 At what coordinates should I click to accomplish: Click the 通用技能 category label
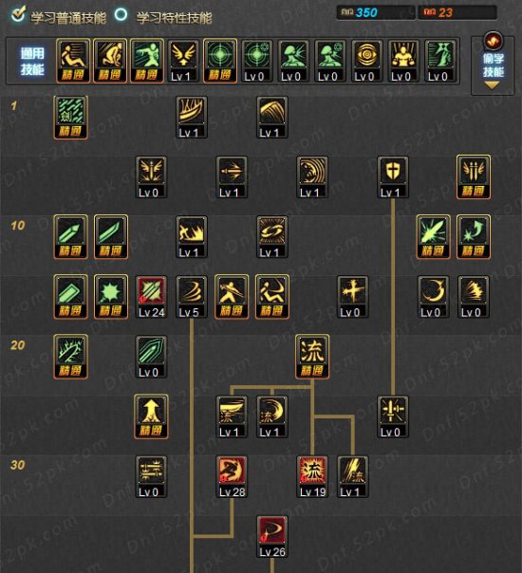tap(32, 61)
